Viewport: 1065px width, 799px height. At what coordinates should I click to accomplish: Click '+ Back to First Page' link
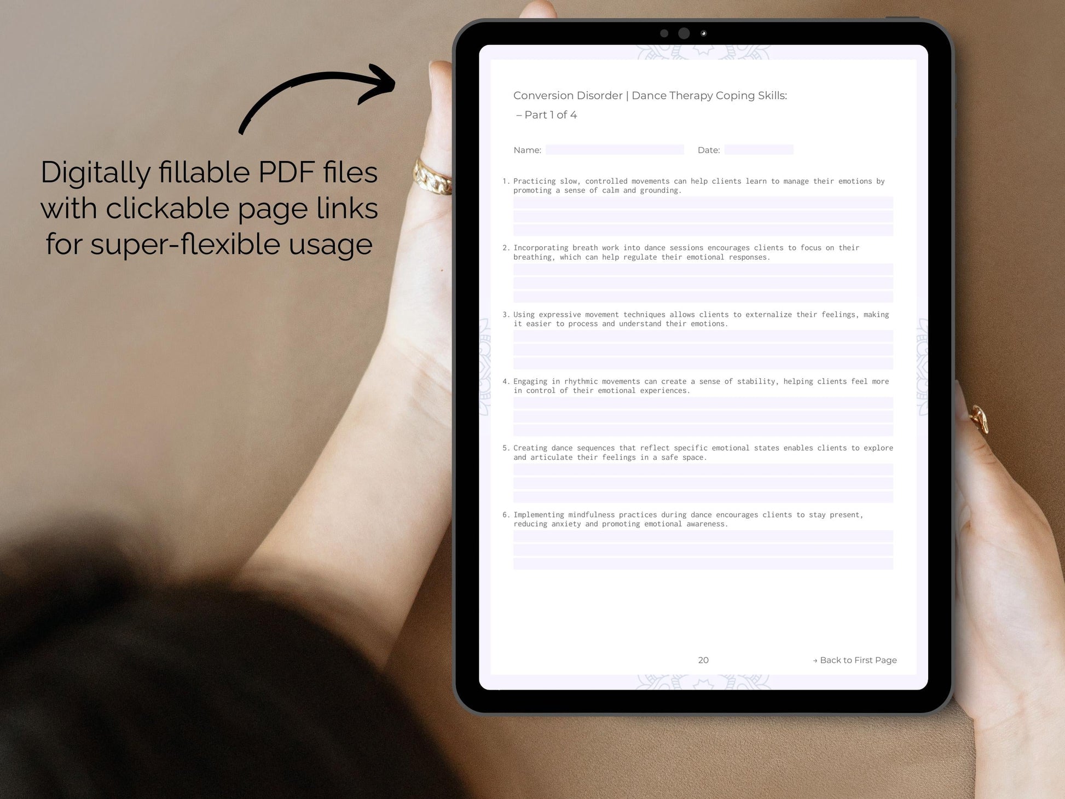(x=850, y=659)
